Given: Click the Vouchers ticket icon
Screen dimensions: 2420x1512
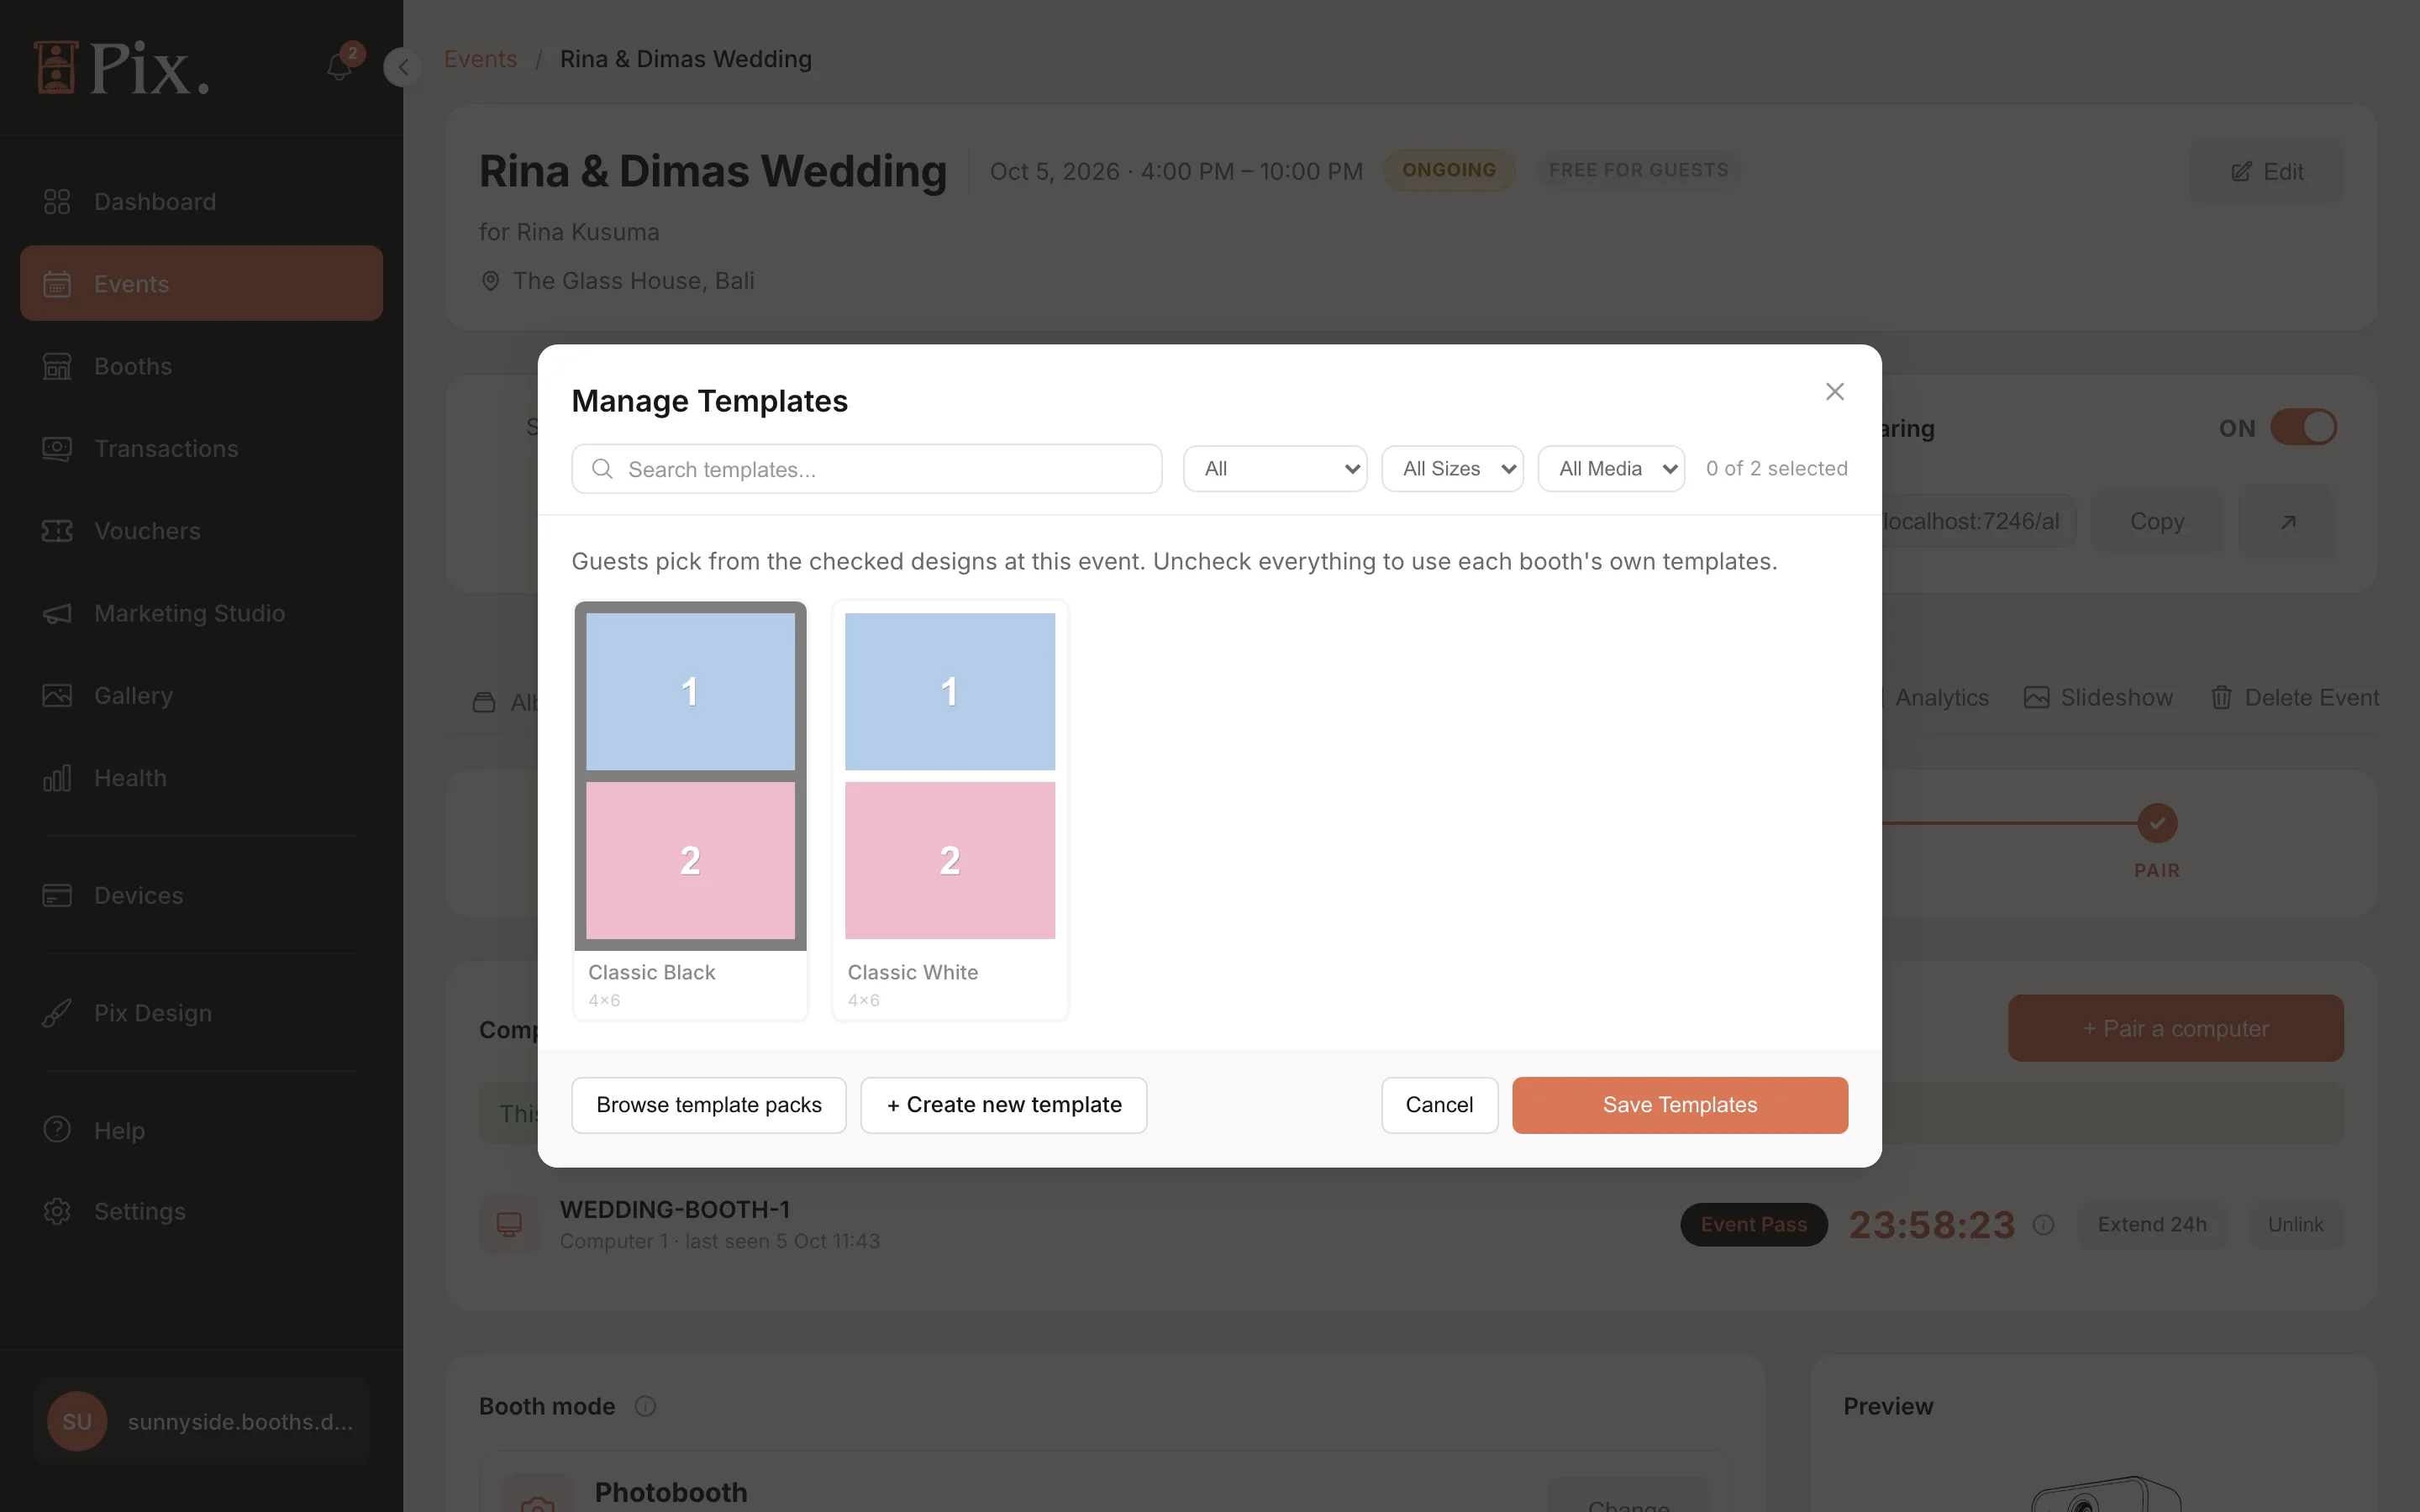Looking at the screenshot, I should [x=57, y=531].
